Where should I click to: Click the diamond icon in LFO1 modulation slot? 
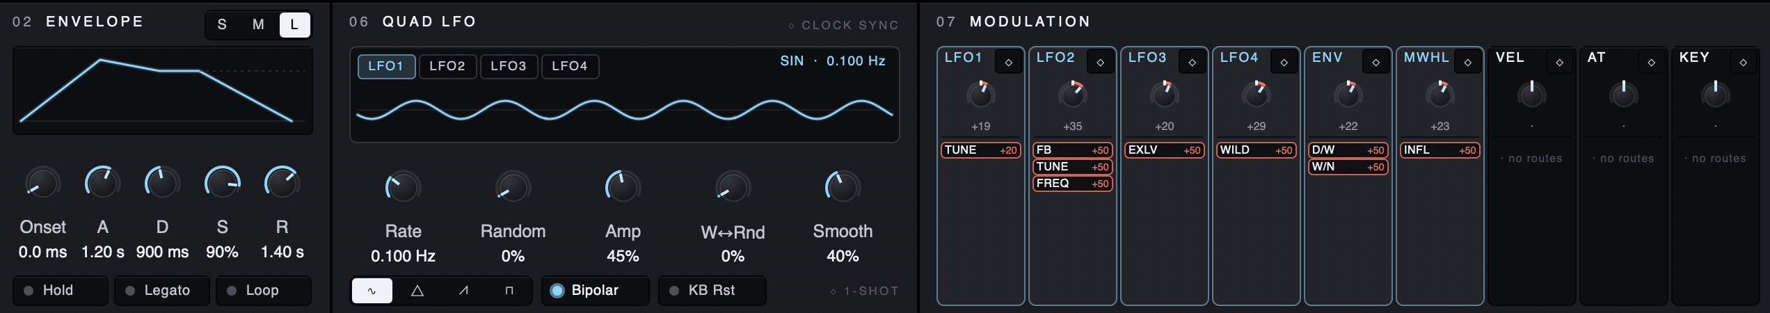point(1008,62)
